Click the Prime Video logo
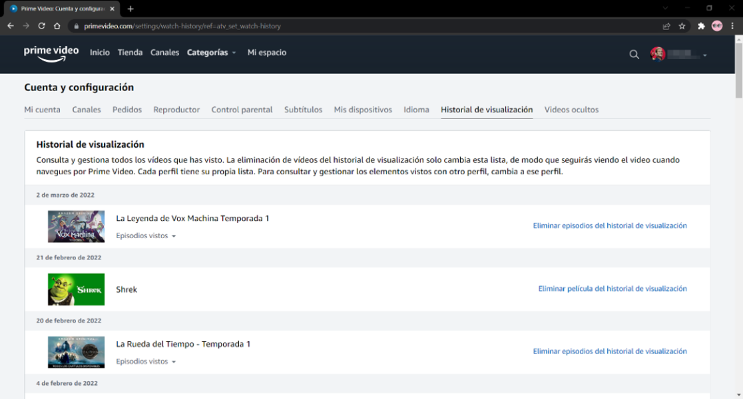This screenshot has width=743, height=399. (x=51, y=53)
